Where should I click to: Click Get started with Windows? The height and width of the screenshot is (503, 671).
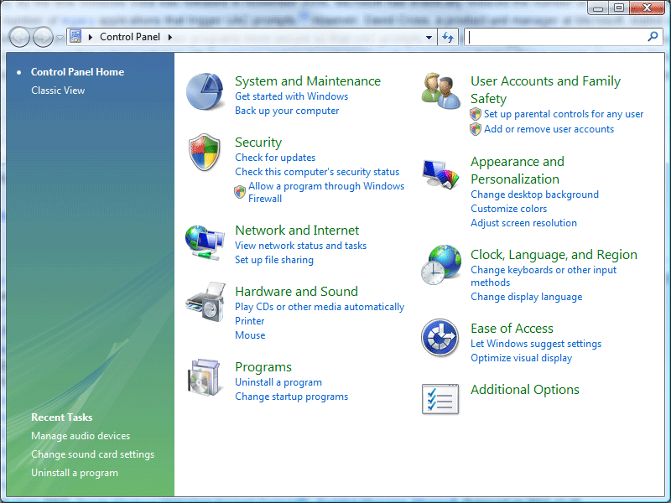tap(291, 96)
